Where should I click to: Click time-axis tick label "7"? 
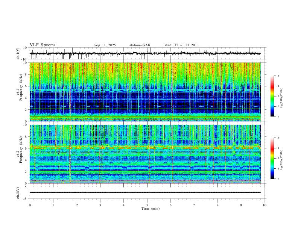194,205
